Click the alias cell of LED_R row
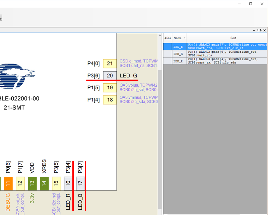Image resolution: width=268 pixels, height=215 pixels. [x=167, y=61]
